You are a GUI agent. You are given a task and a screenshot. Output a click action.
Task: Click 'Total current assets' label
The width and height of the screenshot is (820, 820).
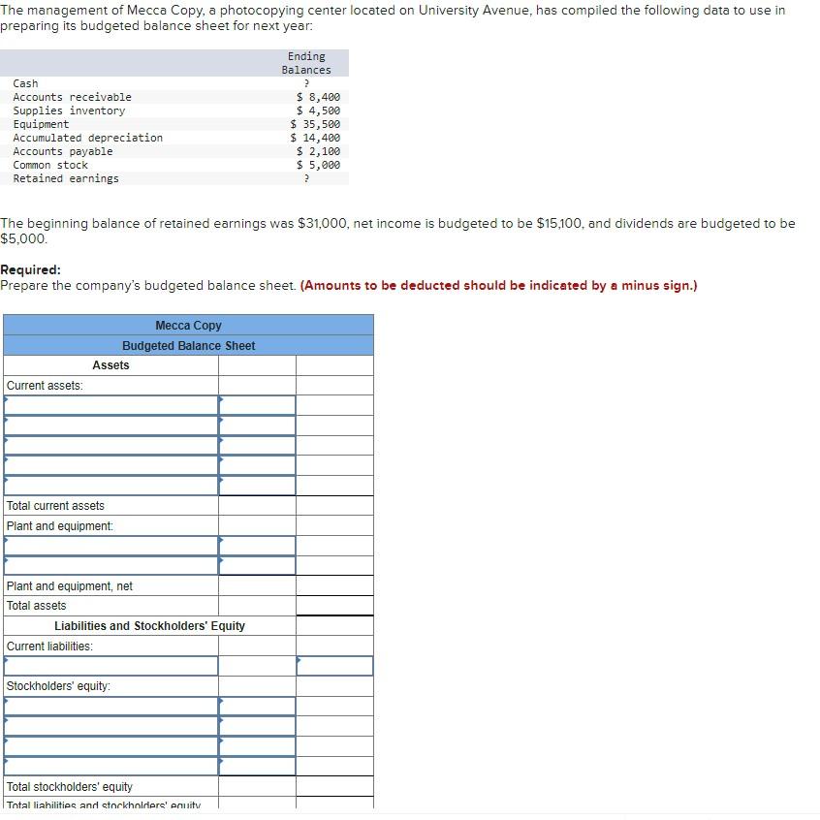pyautogui.click(x=55, y=506)
